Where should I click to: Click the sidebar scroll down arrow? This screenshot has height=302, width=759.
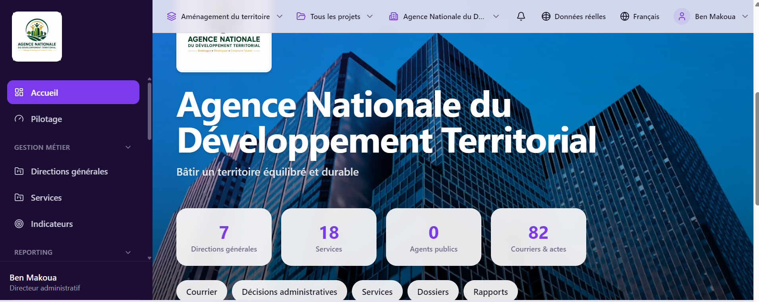(x=149, y=258)
